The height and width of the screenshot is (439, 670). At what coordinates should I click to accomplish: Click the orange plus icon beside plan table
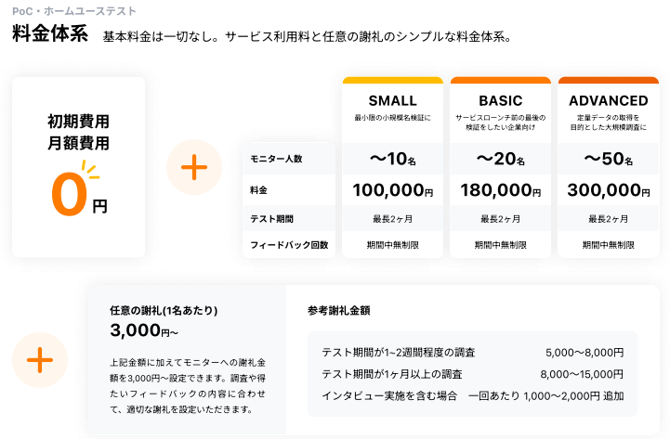click(193, 167)
